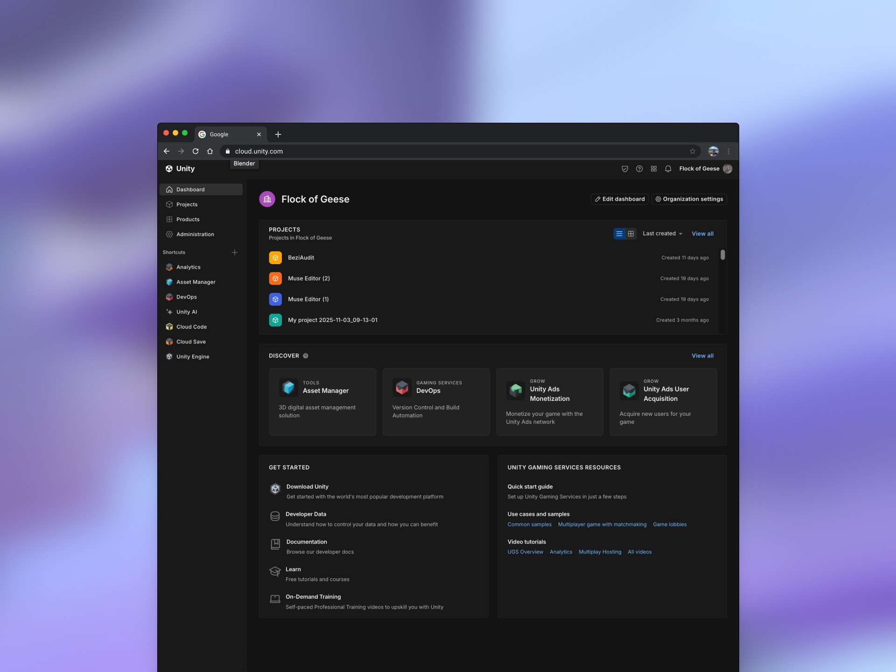Open the apps grid icon in header
This screenshot has width=896, height=672.
click(x=653, y=169)
